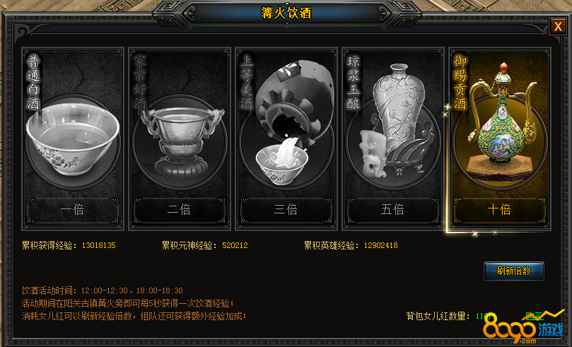
Task: Click the 8090游戏 watermark logo
Action: (x=523, y=328)
